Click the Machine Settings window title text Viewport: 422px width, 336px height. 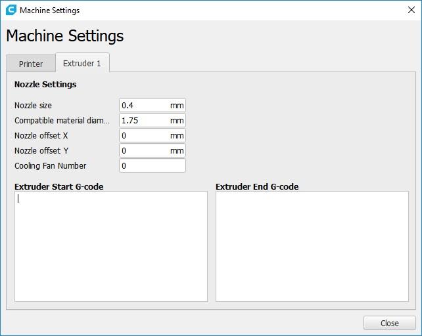(49, 10)
